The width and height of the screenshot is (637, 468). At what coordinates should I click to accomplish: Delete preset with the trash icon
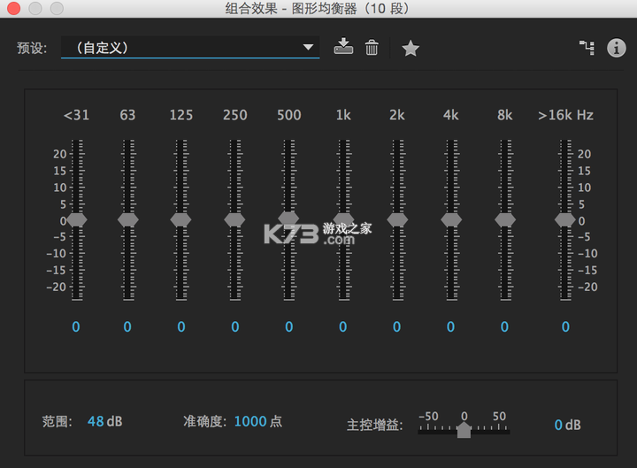(372, 47)
